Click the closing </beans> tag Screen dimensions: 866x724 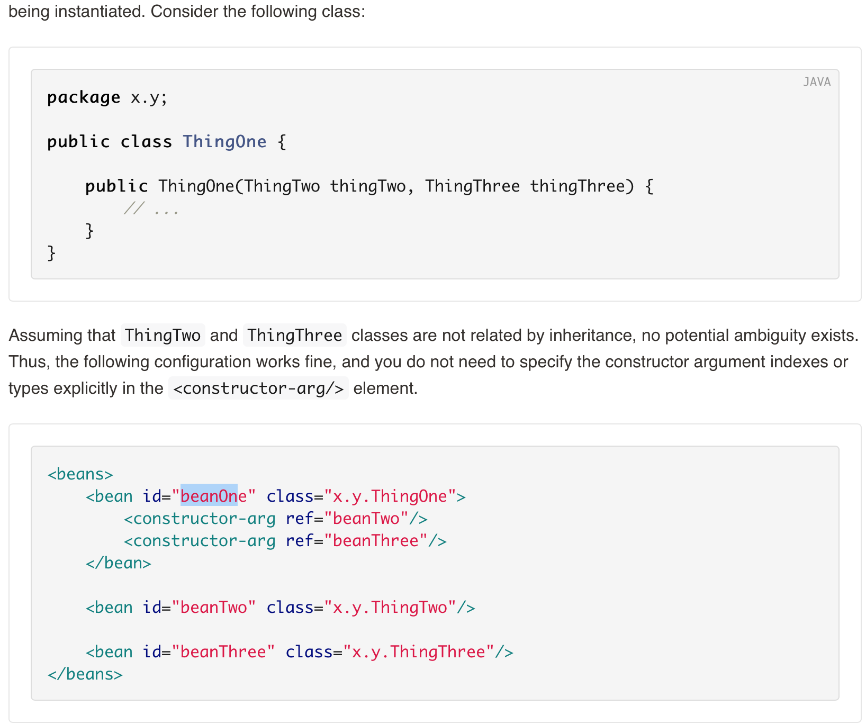[x=85, y=674]
